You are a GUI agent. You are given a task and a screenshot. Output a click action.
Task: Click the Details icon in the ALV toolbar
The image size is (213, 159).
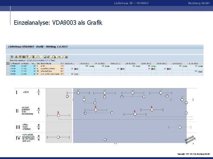point(12,57)
